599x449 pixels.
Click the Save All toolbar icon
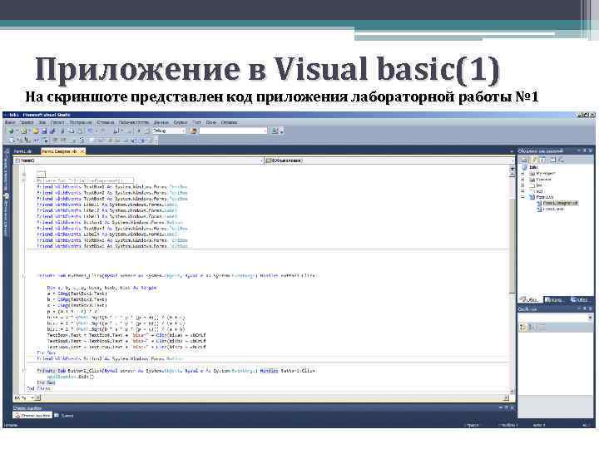[52, 131]
